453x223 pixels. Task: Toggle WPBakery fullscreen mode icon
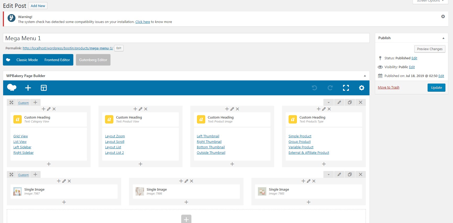click(346, 88)
